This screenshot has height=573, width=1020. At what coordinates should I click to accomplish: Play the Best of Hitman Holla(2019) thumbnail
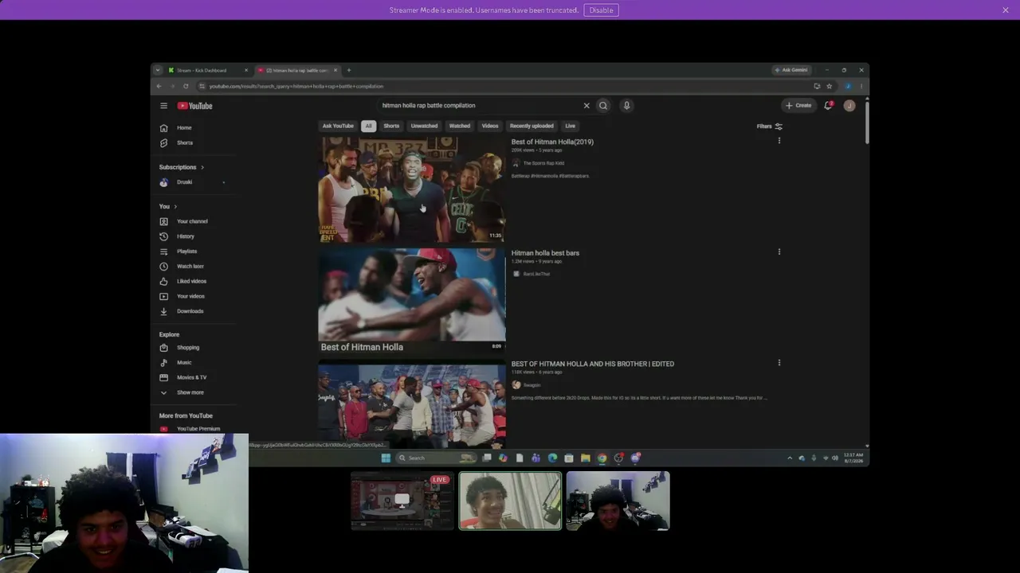tap(412, 189)
